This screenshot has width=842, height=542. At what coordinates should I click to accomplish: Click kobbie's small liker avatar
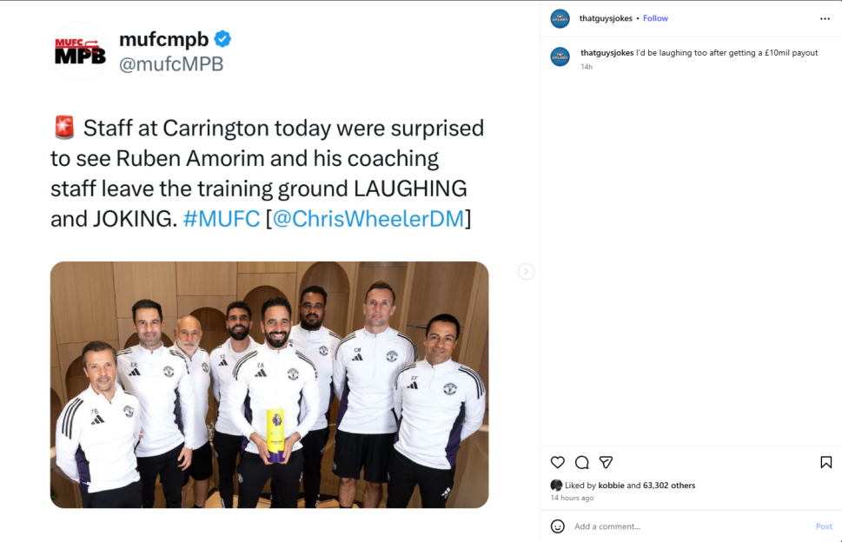(556, 486)
